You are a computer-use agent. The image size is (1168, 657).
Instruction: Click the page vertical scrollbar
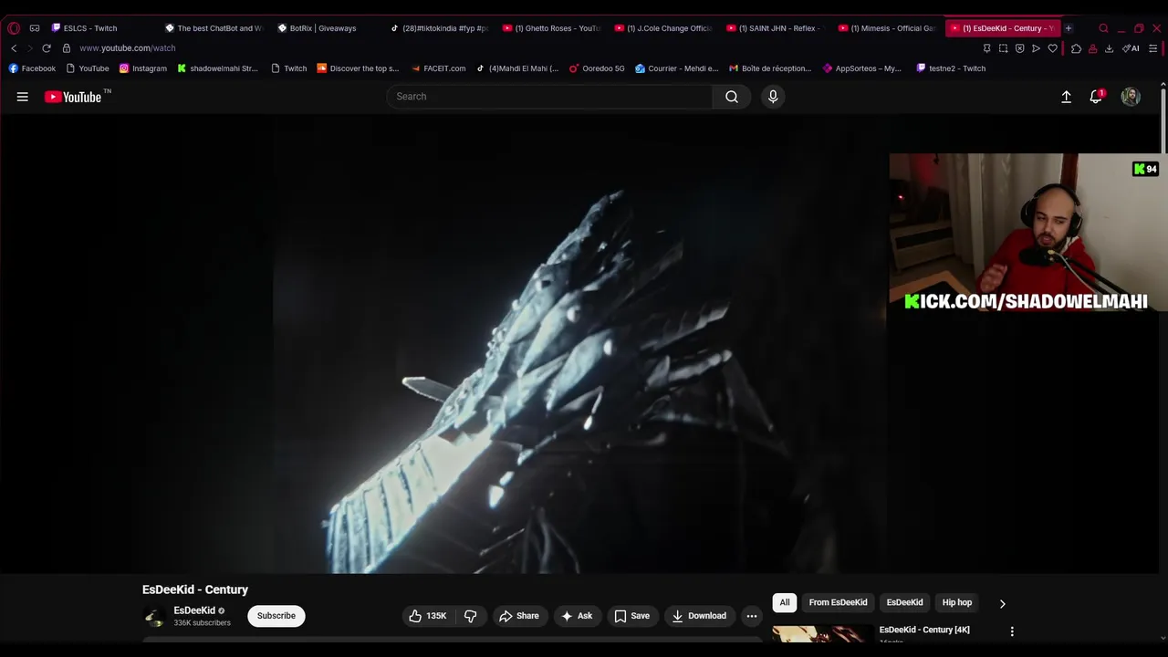click(1163, 119)
